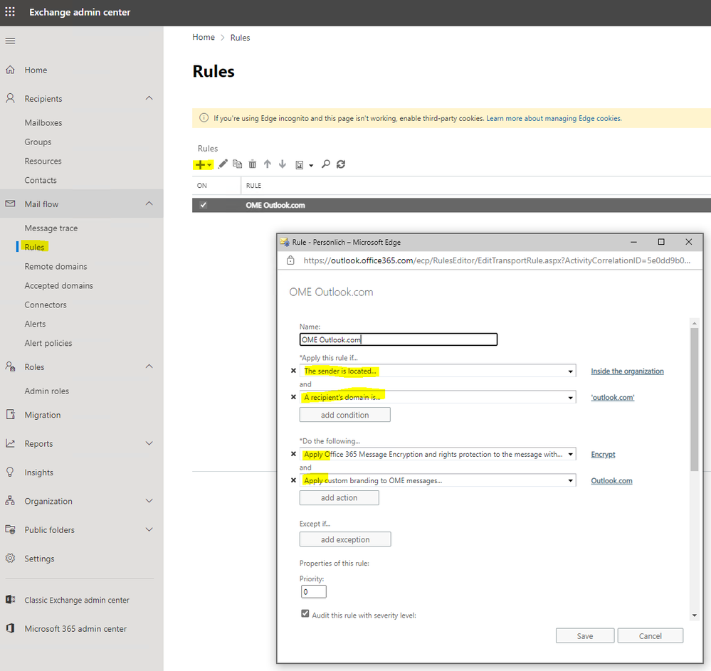Expand the Reports section
Image resolution: width=711 pixels, height=671 pixels.
click(x=149, y=443)
